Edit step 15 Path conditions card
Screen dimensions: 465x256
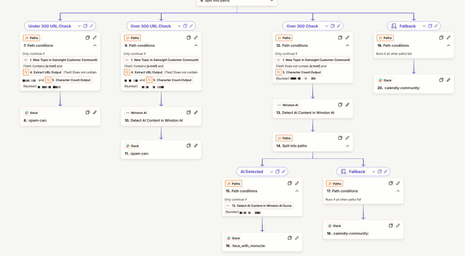297,184
